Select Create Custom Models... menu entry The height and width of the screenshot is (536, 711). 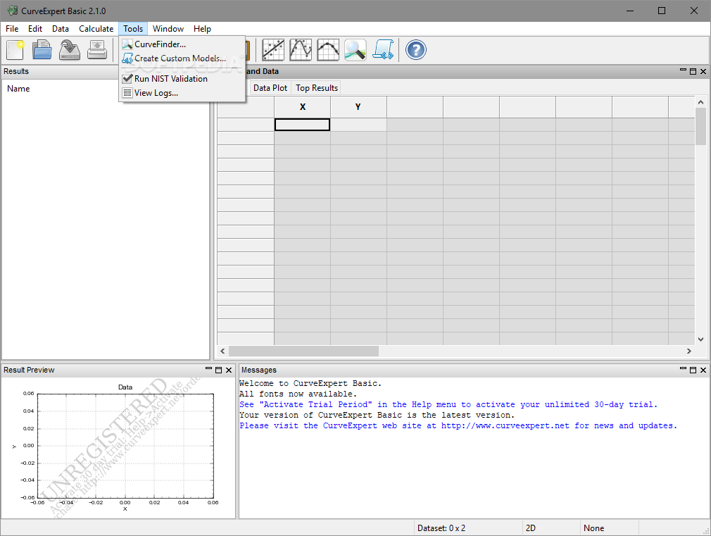click(182, 58)
